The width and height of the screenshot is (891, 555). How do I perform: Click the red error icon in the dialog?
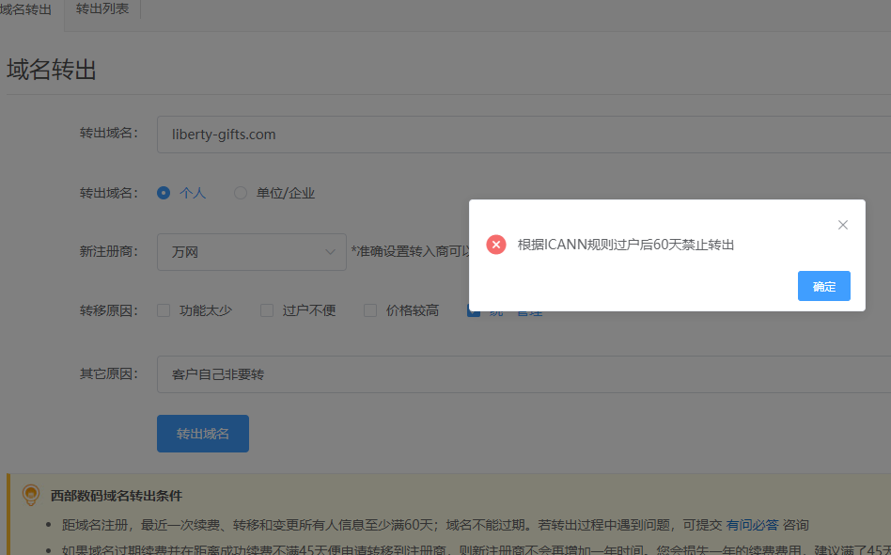(x=496, y=245)
